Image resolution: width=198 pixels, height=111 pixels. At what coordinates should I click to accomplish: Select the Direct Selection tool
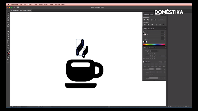click(x=8, y=15)
